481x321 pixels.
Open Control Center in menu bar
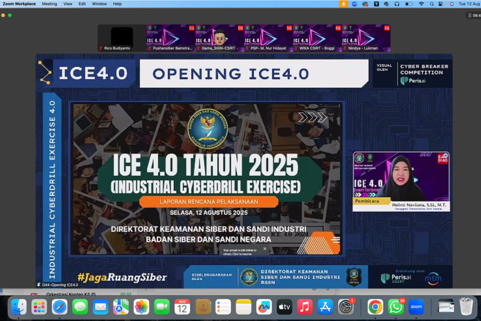tap(441, 4)
